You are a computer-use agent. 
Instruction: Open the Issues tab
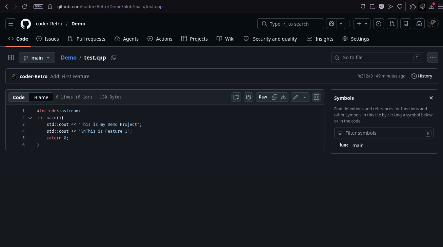click(47, 39)
